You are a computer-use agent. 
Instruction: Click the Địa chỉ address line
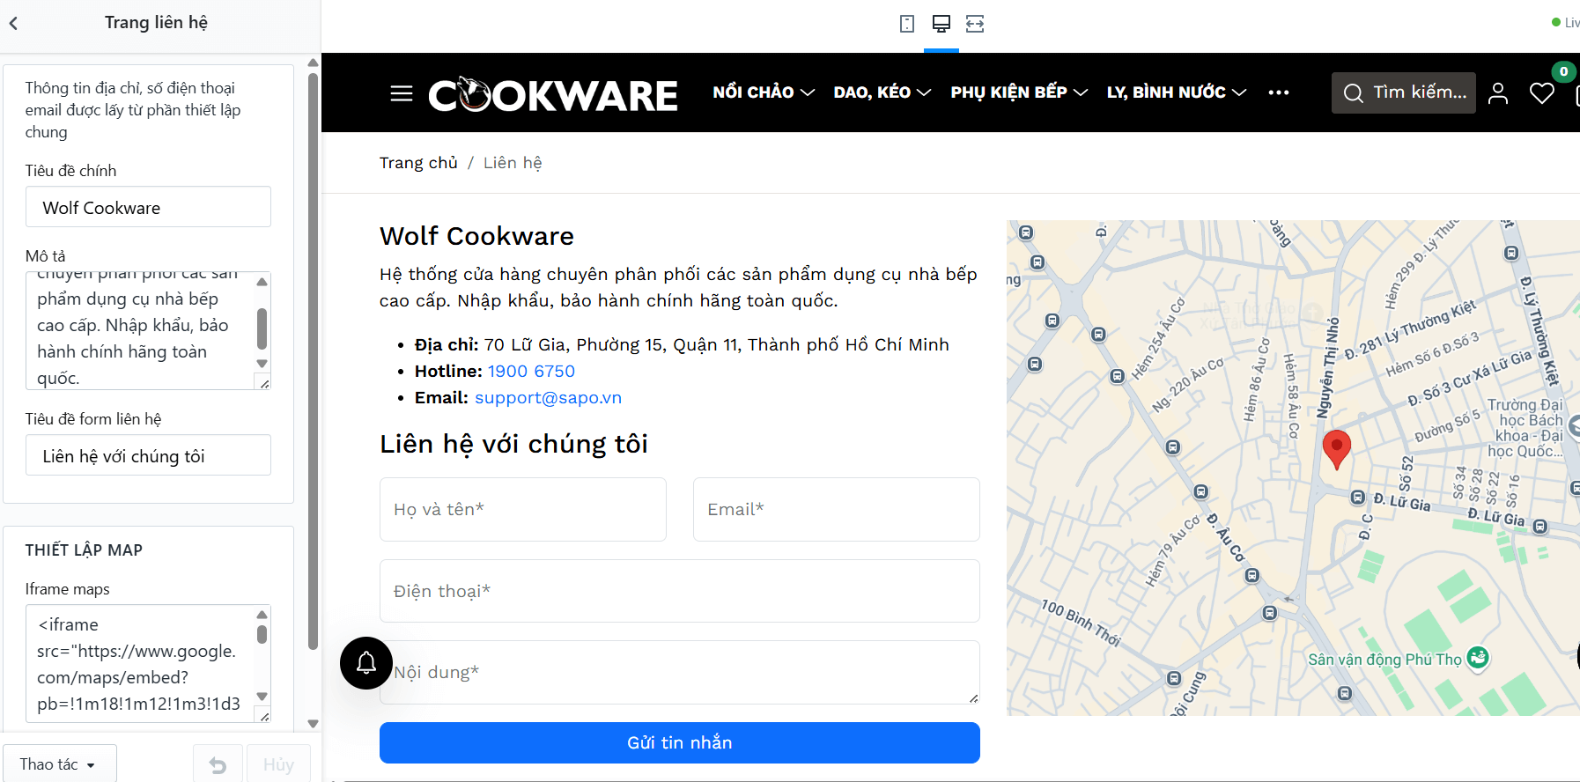682,345
